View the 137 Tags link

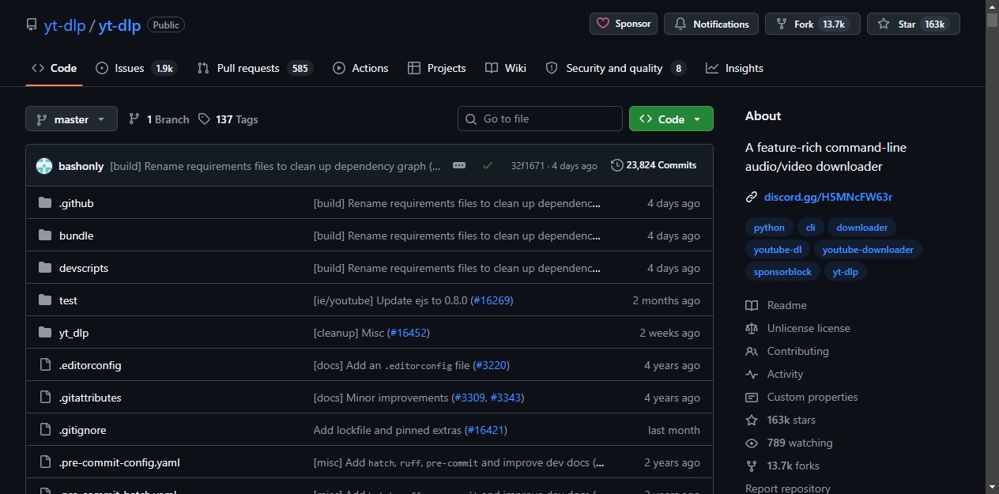[228, 119]
